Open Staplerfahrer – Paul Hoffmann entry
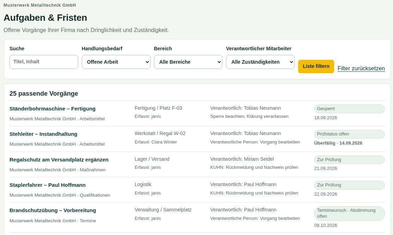This screenshot has height=235, width=393. point(47,185)
